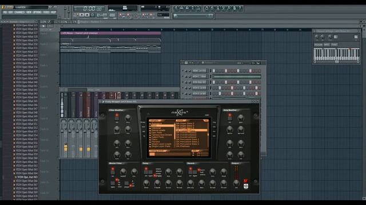Select 'Single Layer Leads' category in Nexus
Image resolution: width=366 pixels, height=205 pixels.
(x=161, y=144)
